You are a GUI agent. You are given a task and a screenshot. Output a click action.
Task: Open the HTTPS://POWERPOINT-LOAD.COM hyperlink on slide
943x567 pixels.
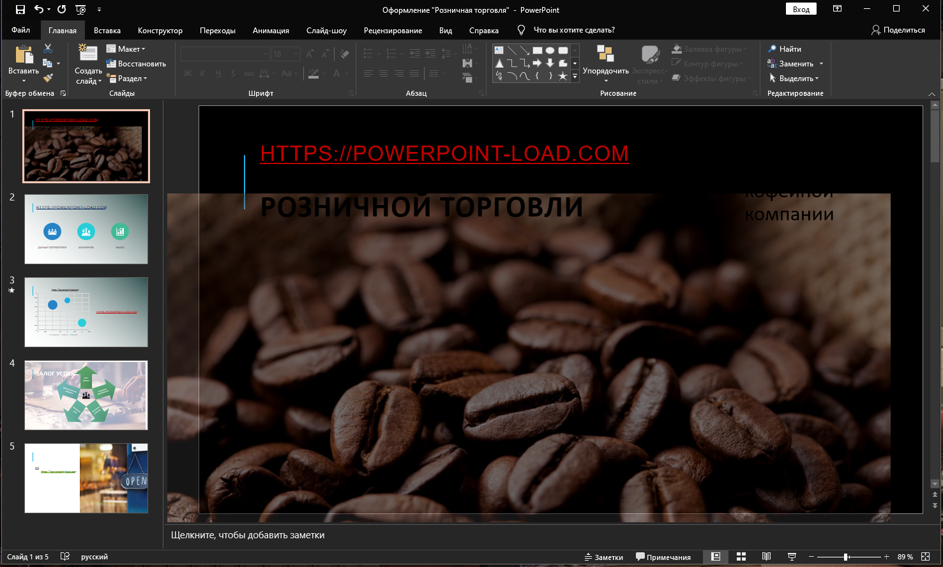[x=443, y=154]
